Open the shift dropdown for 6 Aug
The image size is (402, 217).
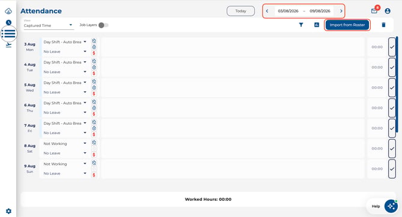65,103
